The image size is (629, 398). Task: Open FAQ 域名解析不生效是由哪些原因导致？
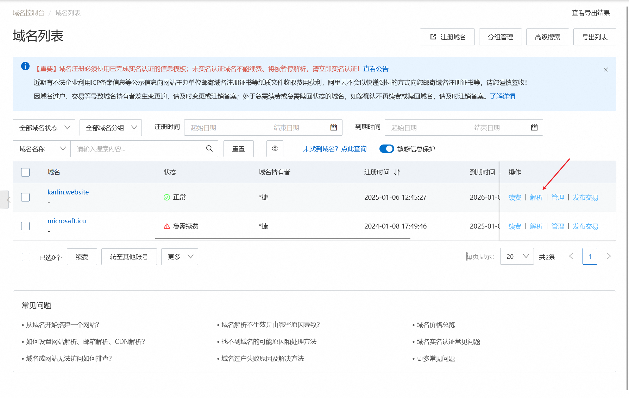coord(271,325)
